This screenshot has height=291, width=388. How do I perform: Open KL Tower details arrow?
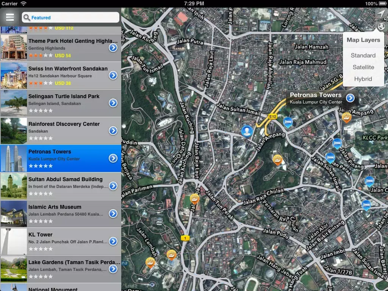pyautogui.click(x=113, y=241)
